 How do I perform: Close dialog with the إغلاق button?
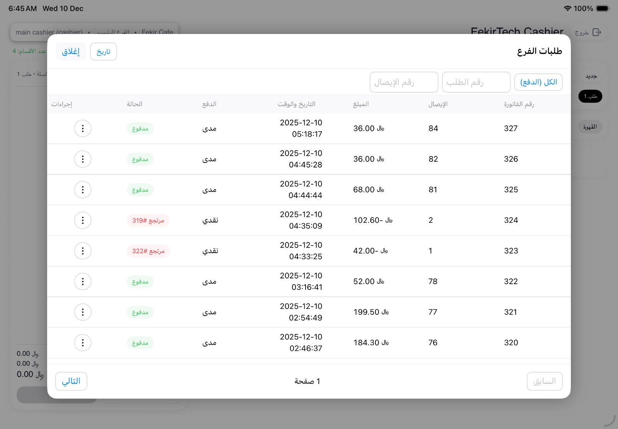71,51
